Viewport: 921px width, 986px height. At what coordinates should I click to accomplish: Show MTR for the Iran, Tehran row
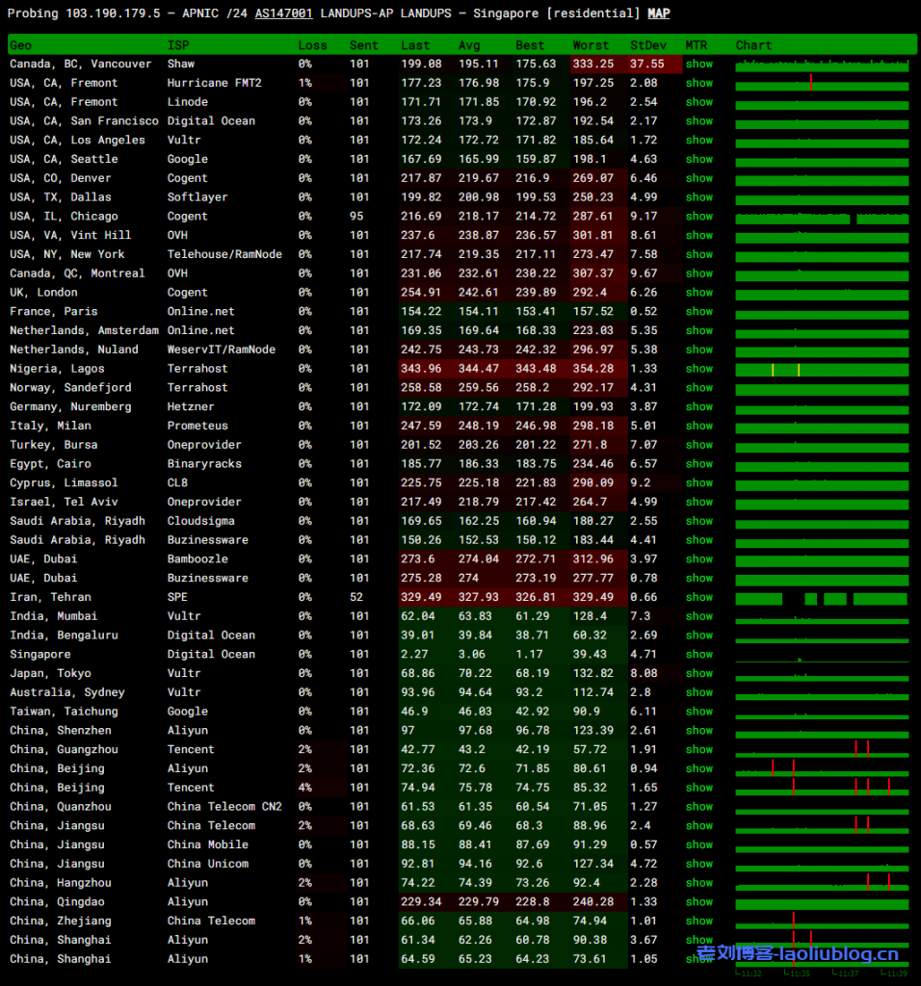699,597
